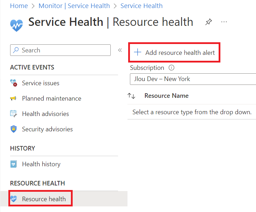The height and width of the screenshot is (212, 256).
Task: Collapse the sidebar with double chevron
Action: (120, 50)
